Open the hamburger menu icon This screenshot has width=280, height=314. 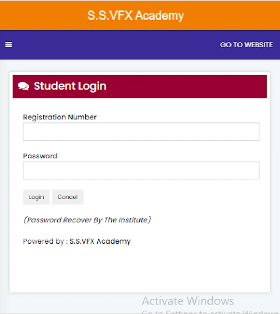pos(8,45)
